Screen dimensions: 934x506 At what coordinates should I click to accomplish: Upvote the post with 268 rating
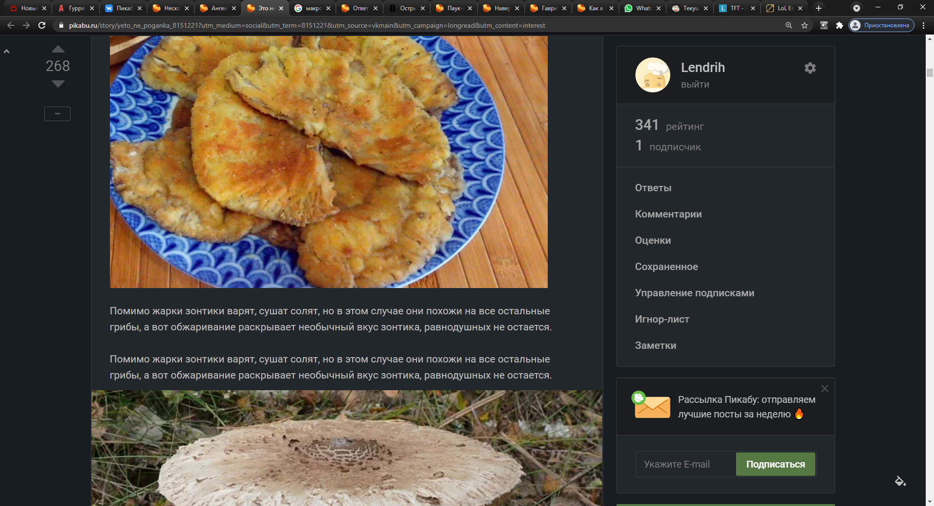coord(58,49)
